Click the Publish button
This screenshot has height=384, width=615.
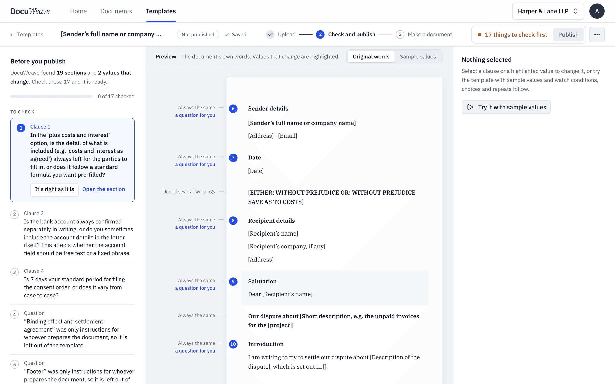[x=568, y=35]
